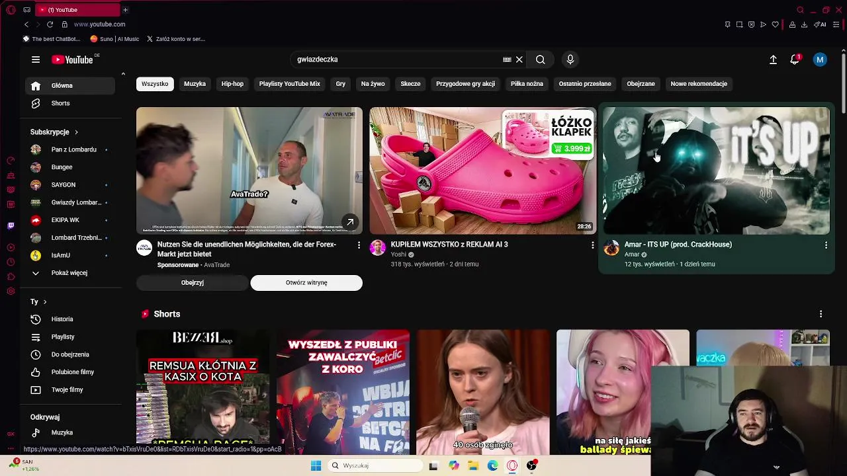Click the Windows taskbar search box
The image size is (847, 476).
point(376,465)
